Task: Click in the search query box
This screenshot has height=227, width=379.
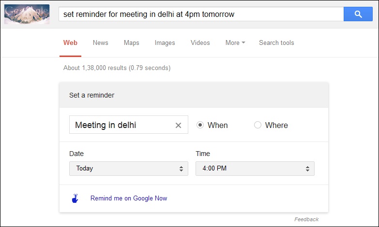Action: pyautogui.click(x=201, y=14)
